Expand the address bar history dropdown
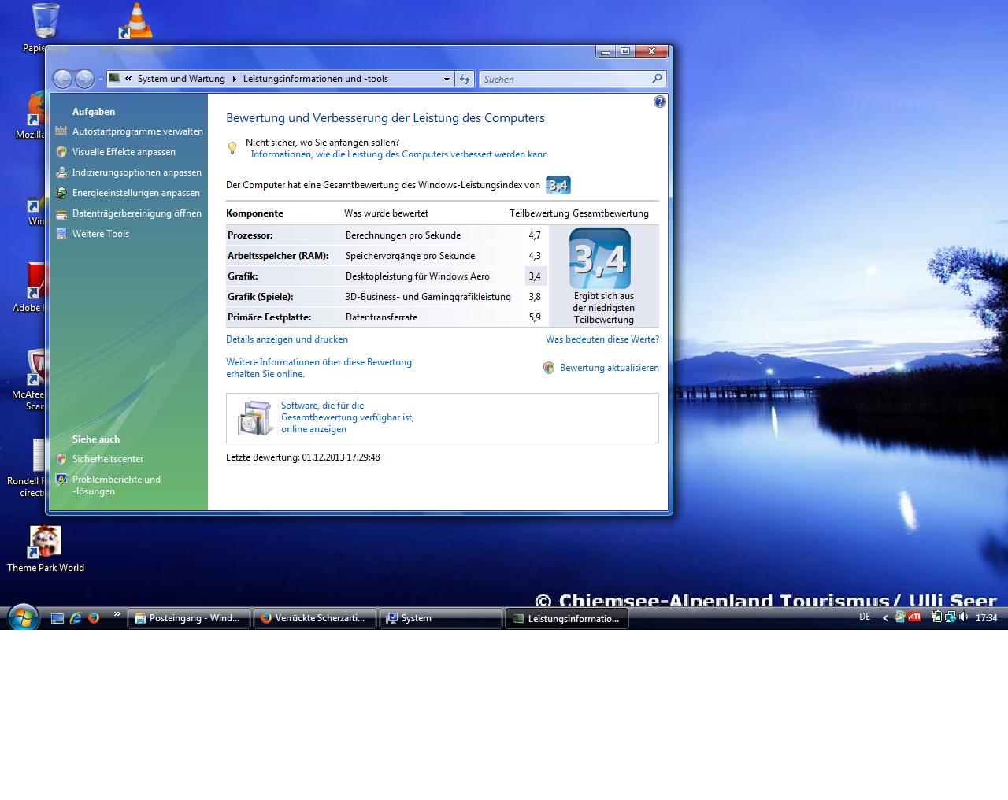The height and width of the screenshot is (800, 1008). (x=447, y=79)
